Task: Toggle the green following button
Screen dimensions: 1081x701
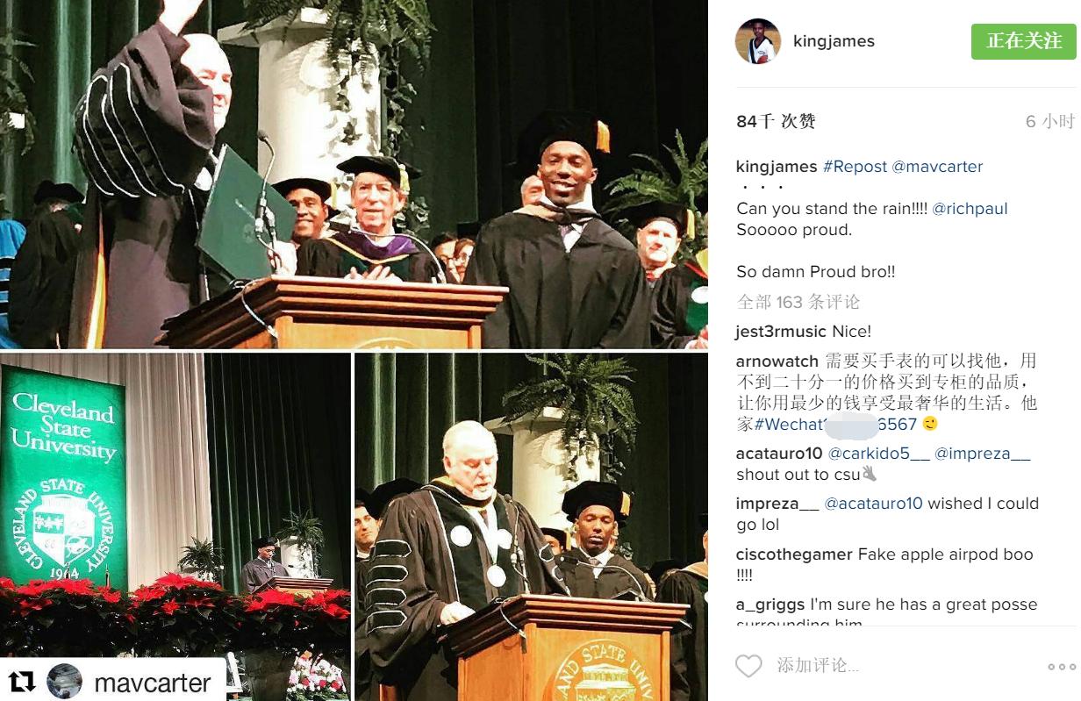Action: pyautogui.click(x=1023, y=41)
